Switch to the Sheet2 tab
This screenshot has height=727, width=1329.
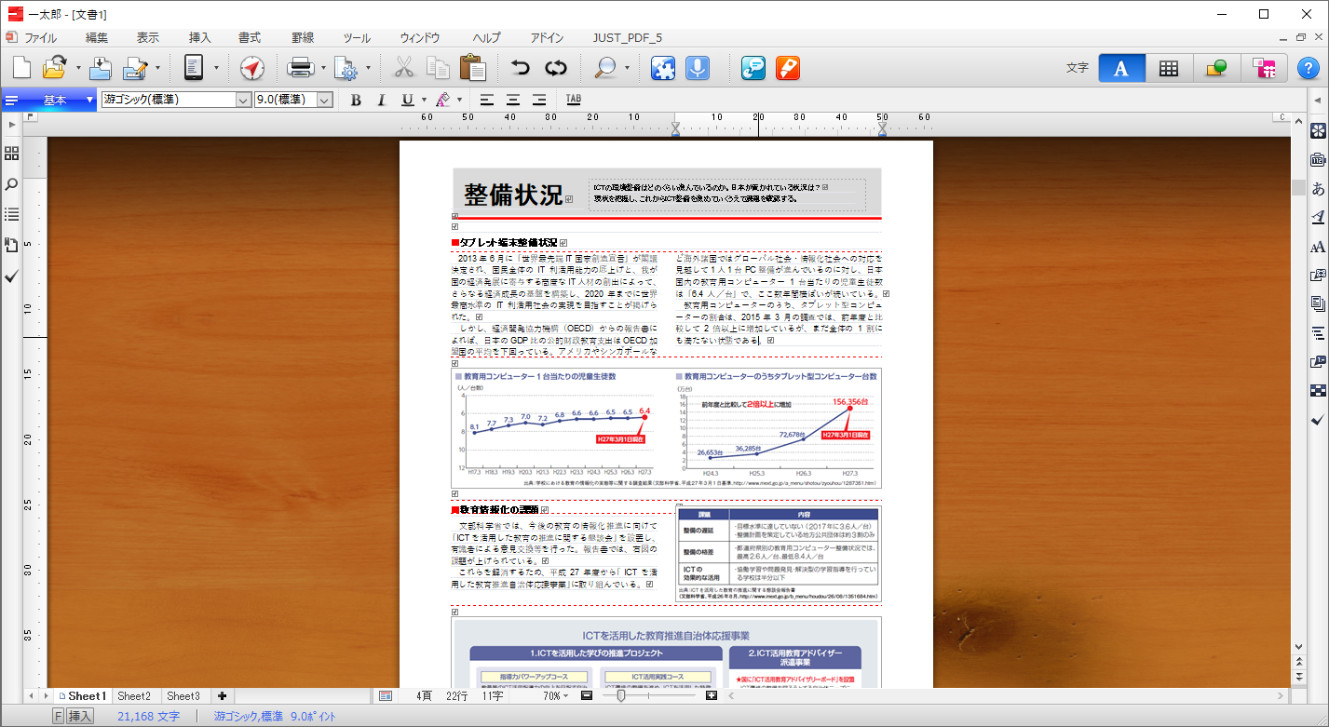pyautogui.click(x=133, y=696)
